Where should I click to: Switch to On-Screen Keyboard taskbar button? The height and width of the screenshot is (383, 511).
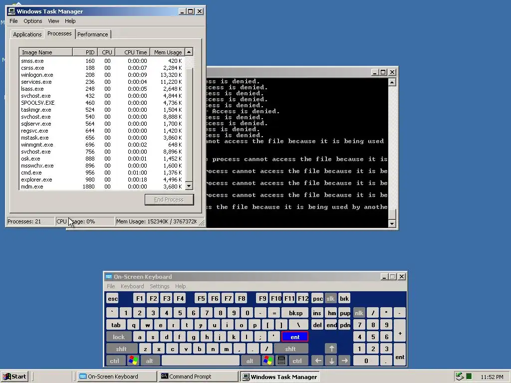[117, 377]
